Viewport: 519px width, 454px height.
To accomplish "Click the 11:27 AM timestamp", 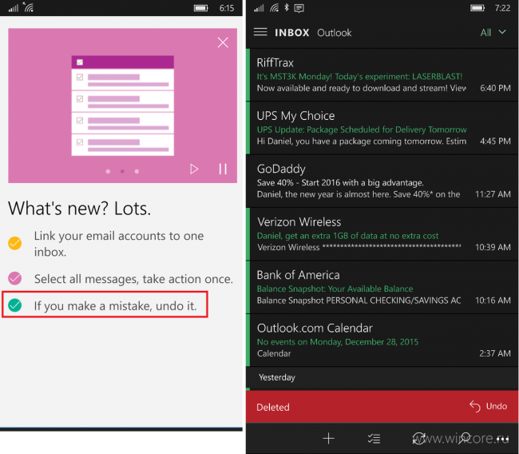I will point(493,194).
